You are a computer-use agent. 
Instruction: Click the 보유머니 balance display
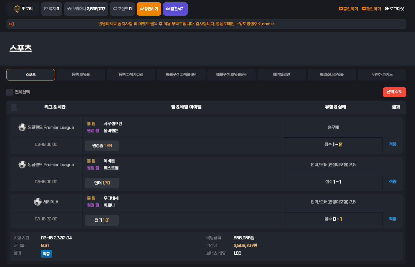(86, 9)
